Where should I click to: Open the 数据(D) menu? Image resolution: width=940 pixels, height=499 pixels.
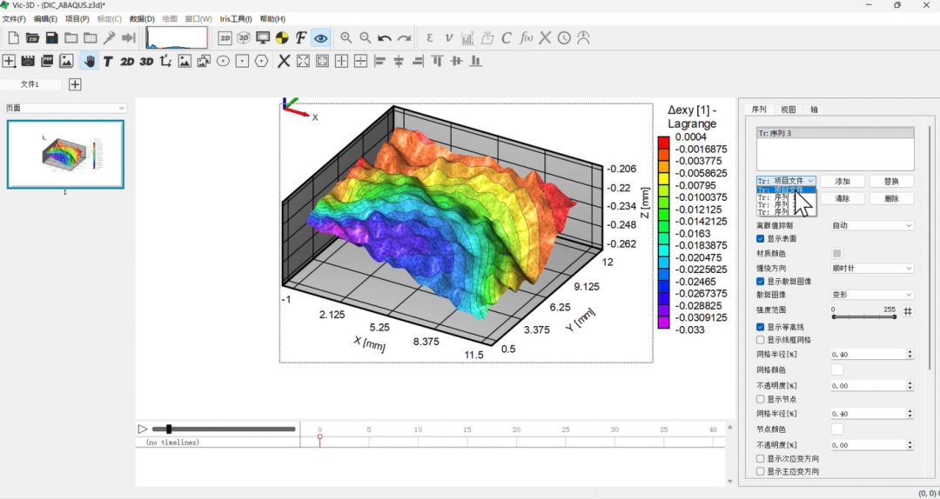[x=142, y=18]
